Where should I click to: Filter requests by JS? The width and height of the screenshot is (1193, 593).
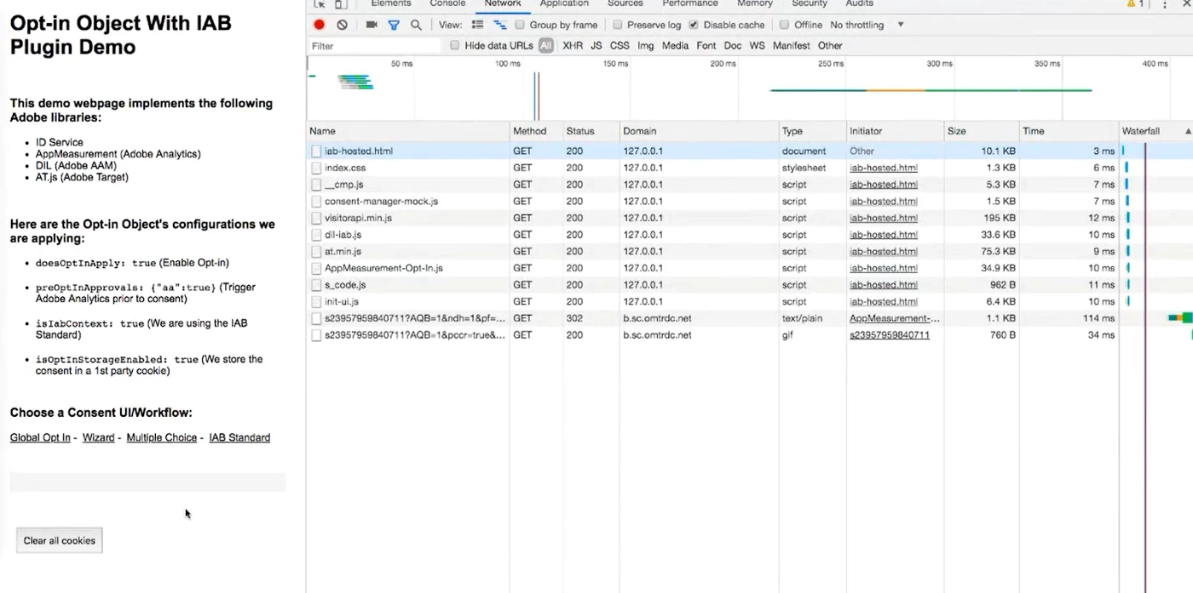point(596,46)
